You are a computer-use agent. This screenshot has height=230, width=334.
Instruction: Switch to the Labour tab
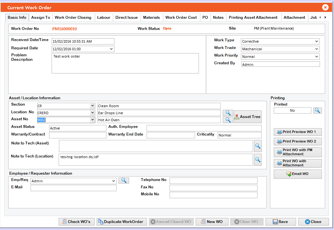(x=104, y=17)
